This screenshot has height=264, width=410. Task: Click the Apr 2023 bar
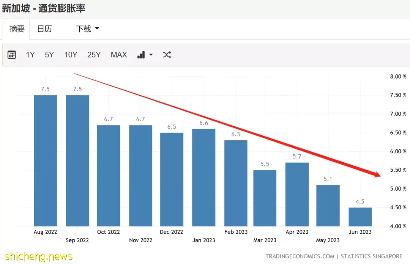(x=297, y=194)
